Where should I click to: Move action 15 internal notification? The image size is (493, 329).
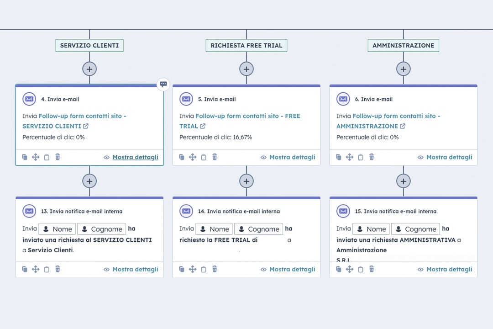click(349, 269)
